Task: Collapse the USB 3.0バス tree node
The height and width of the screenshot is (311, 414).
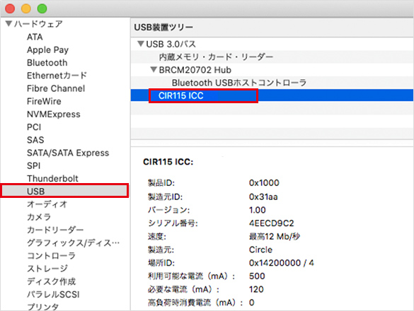Action: (x=141, y=44)
